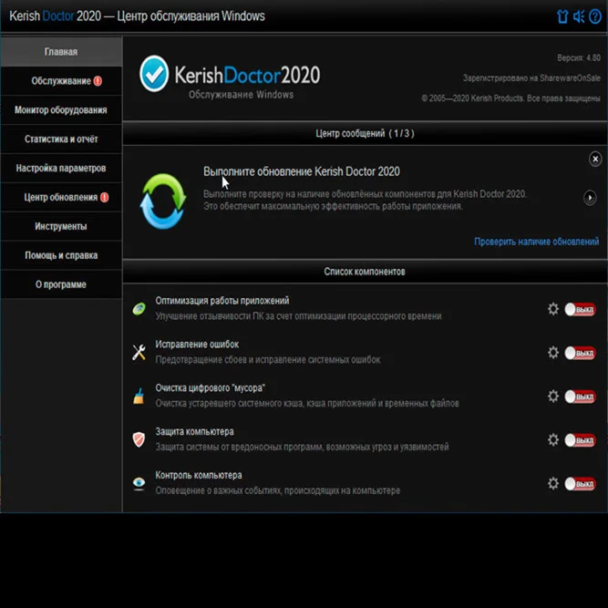
Task: Open Настройка параметров section
Action: pos(61,169)
